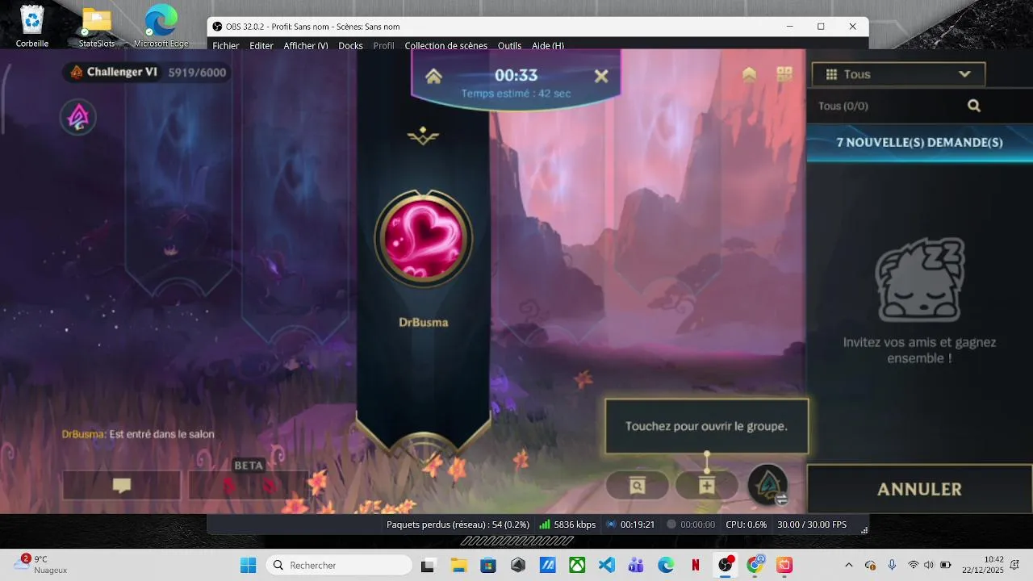1033x581 pixels.
Task: Open the Aide (H) menu
Action: pos(548,46)
